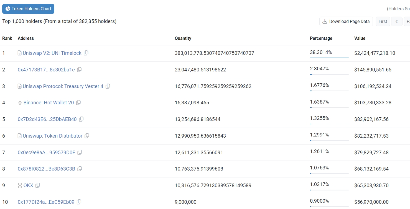Open the OKX holder page

coord(28,185)
